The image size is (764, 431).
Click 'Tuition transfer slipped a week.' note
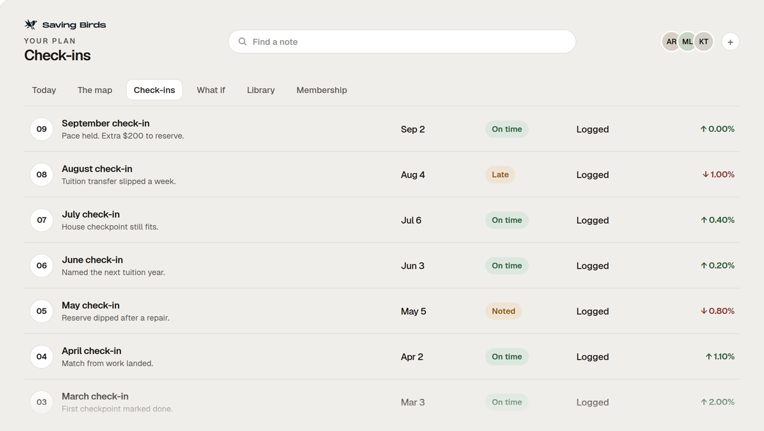coord(119,181)
